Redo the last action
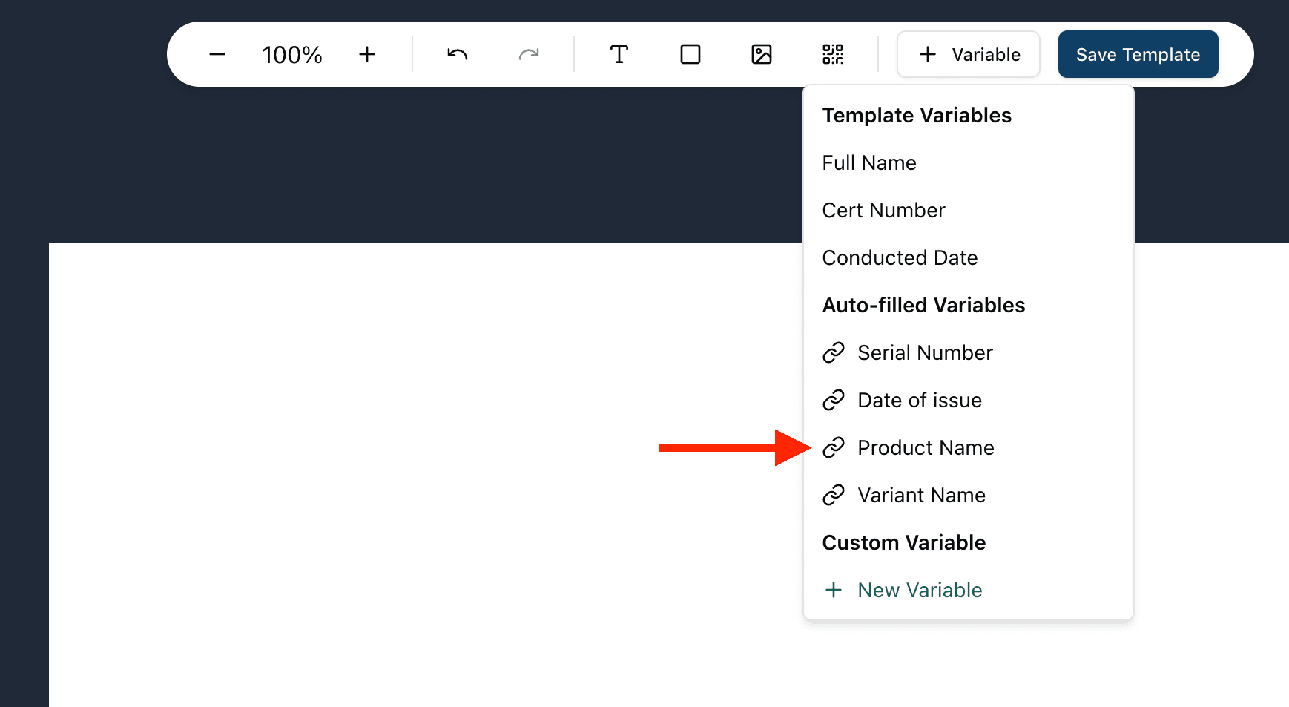 coord(529,53)
